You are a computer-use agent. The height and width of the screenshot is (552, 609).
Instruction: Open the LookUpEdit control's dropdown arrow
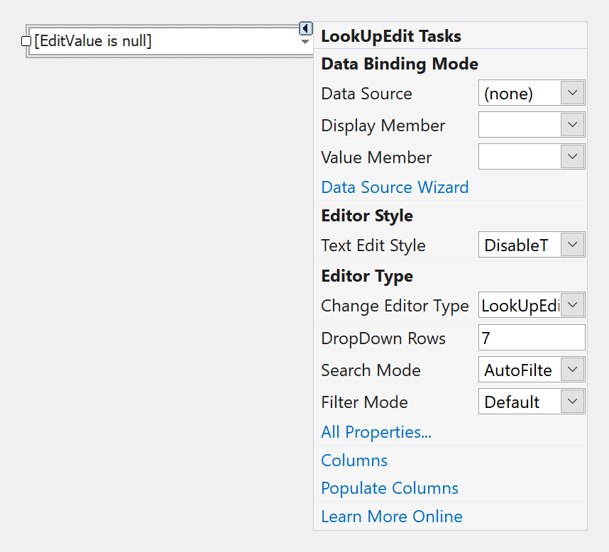point(304,42)
